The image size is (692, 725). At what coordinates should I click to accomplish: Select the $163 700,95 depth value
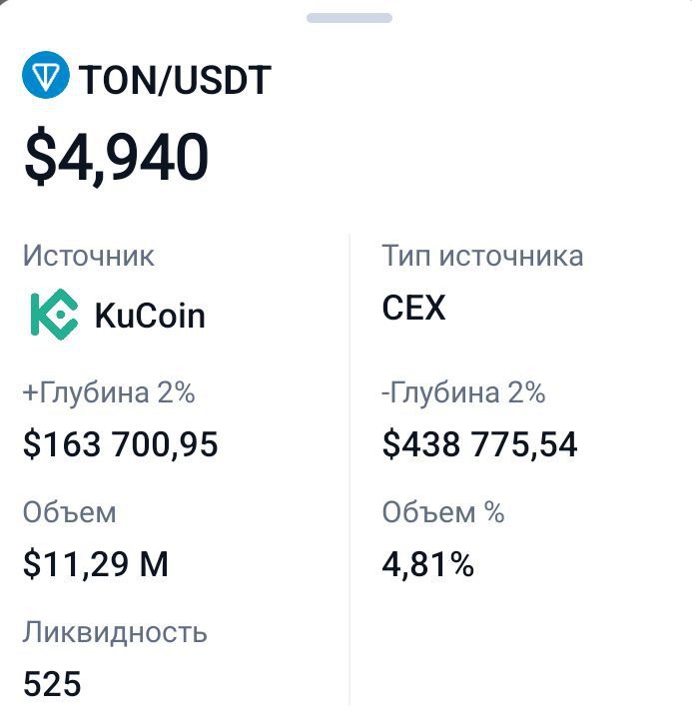coord(120,444)
